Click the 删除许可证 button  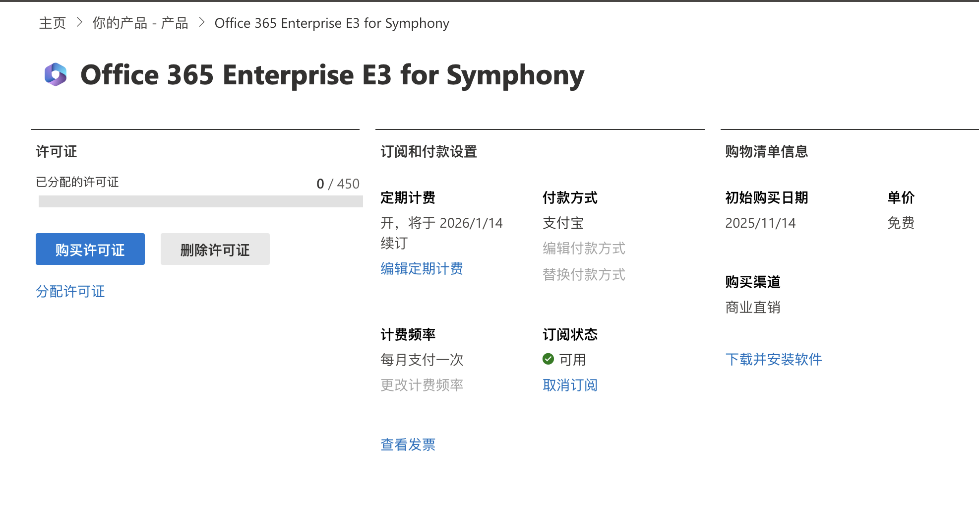pyautogui.click(x=215, y=250)
